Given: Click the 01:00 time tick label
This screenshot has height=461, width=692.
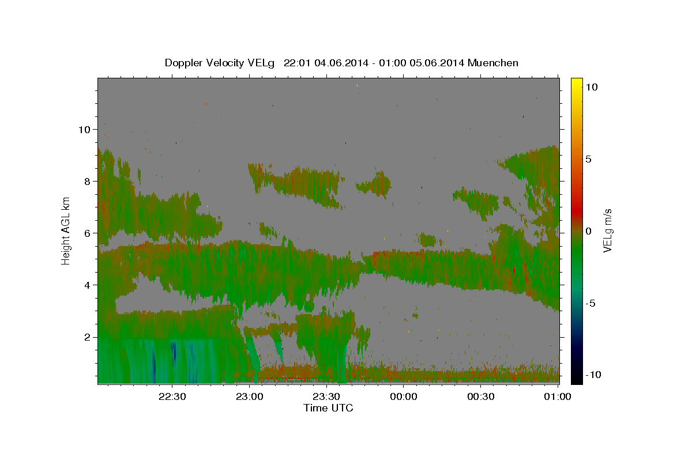Looking at the screenshot, I should click(558, 396).
